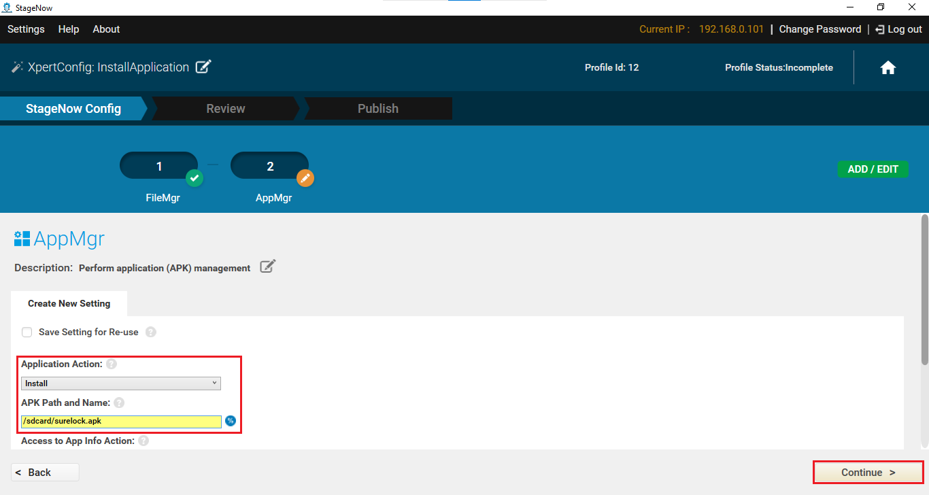Click the AppMgr step label
929x495 pixels.
pyautogui.click(x=273, y=199)
